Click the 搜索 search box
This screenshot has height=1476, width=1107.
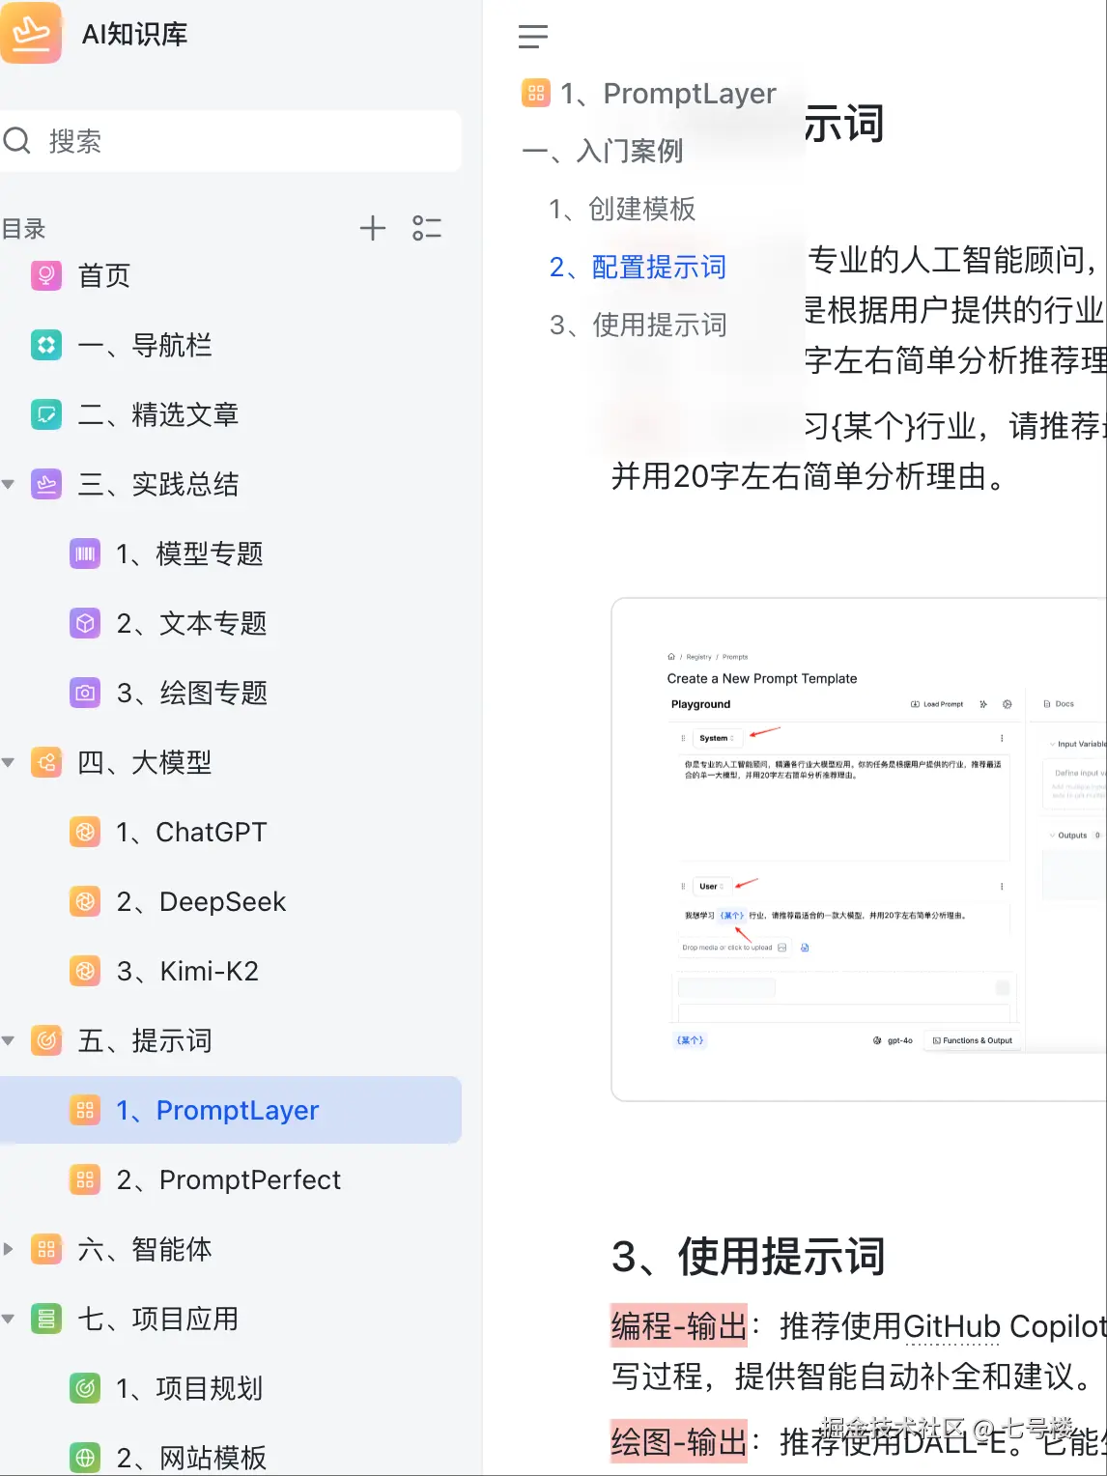pos(229,141)
